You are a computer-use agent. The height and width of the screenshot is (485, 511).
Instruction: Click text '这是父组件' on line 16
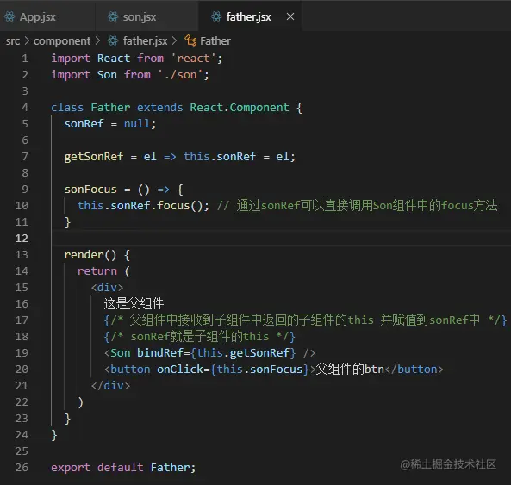pyautogui.click(x=134, y=304)
